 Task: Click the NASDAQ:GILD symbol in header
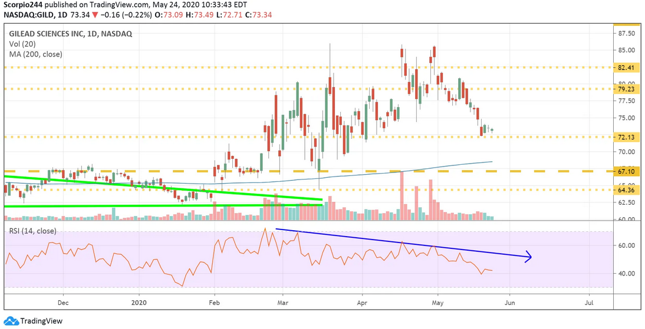coord(28,15)
